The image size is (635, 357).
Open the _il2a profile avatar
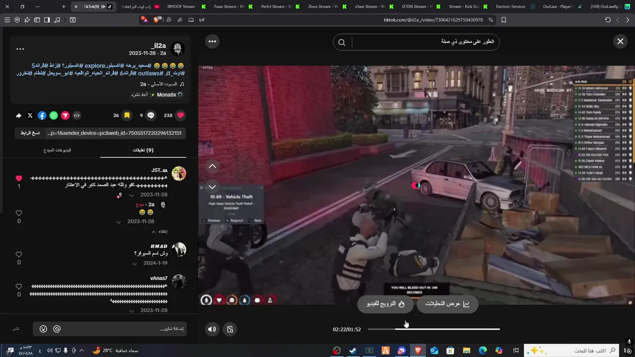point(178,49)
